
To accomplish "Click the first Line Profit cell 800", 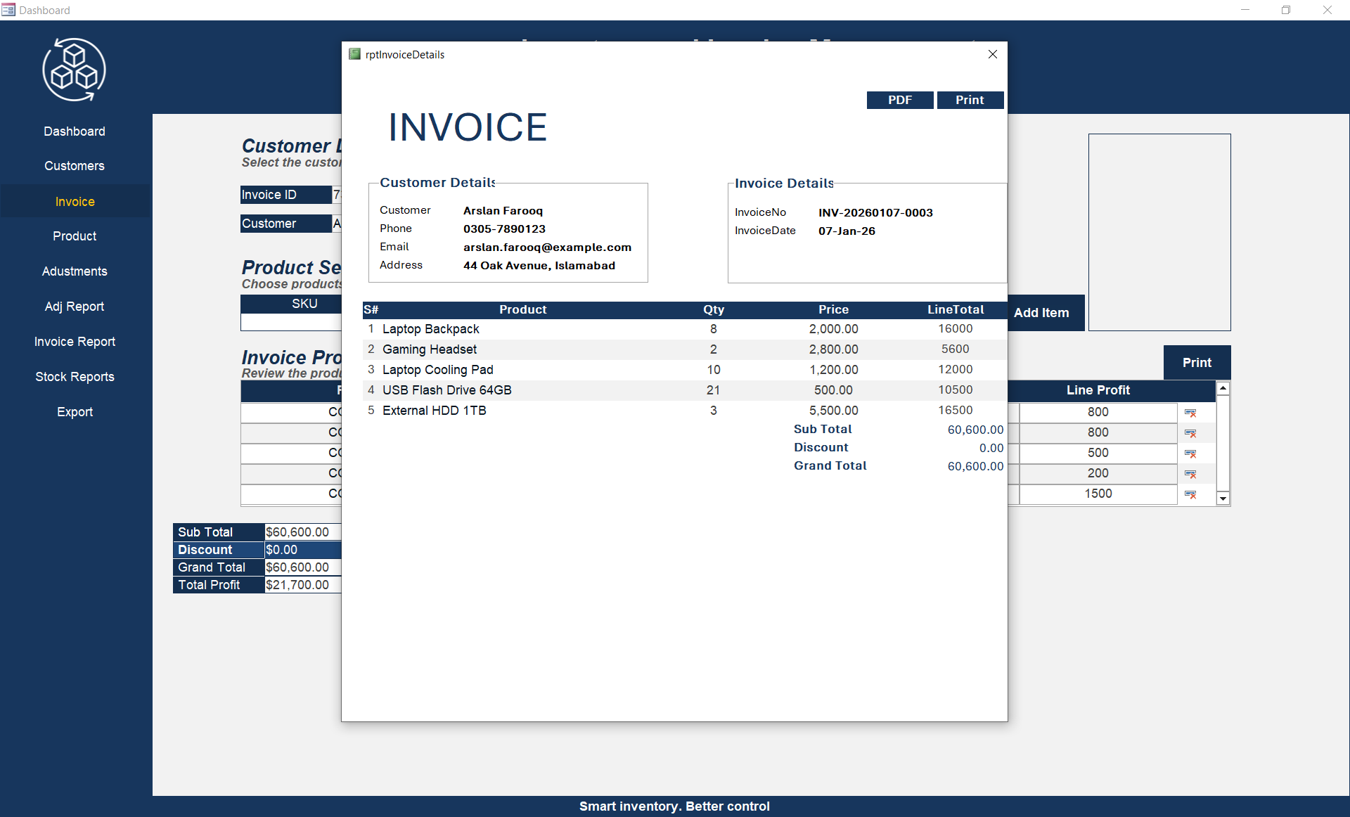I will pyautogui.click(x=1098, y=412).
